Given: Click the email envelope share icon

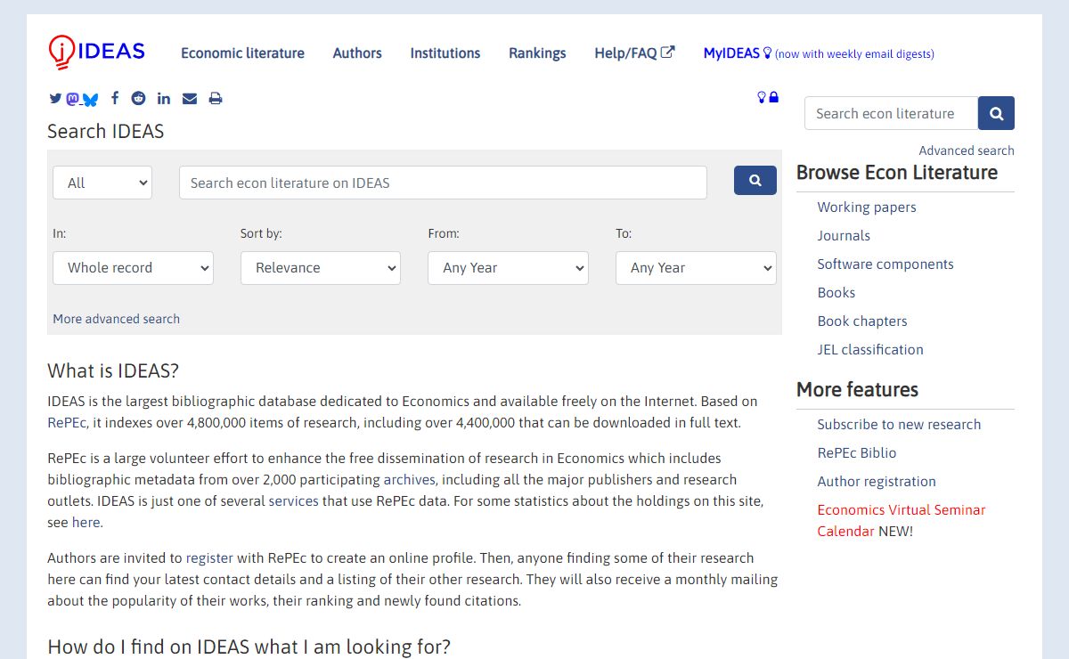Looking at the screenshot, I should tap(190, 99).
